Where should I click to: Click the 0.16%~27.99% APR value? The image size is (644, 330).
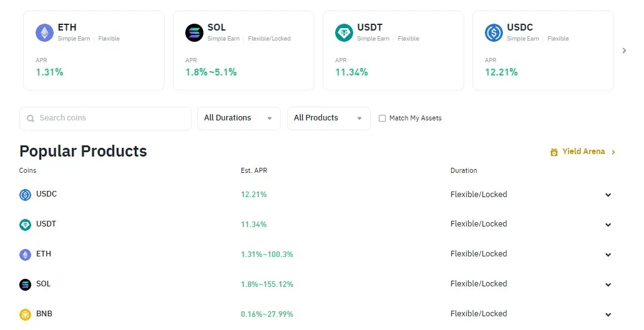point(267,314)
